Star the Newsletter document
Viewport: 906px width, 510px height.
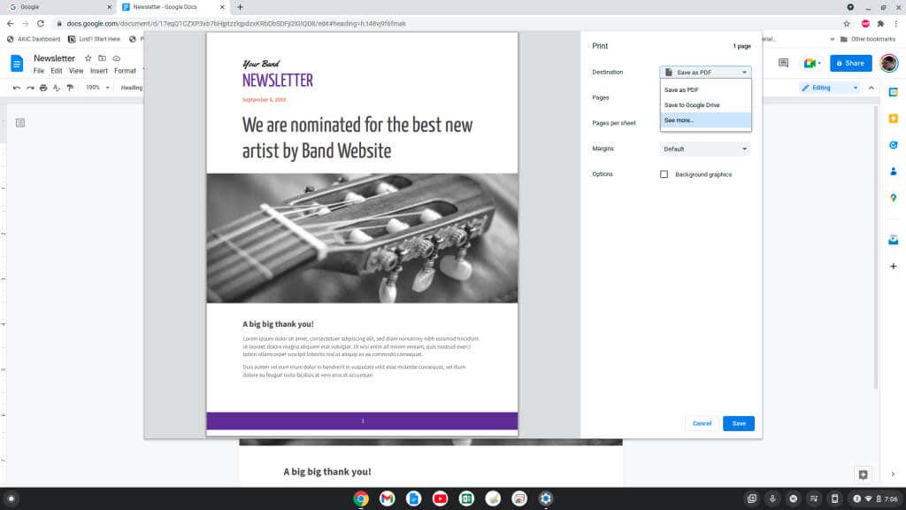(x=88, y=58)
